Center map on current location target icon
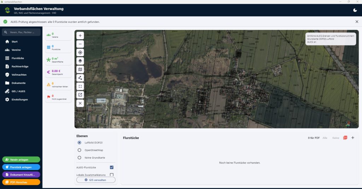Image resolution: width=362 pixels, height=189 pixels. (80, 53)
